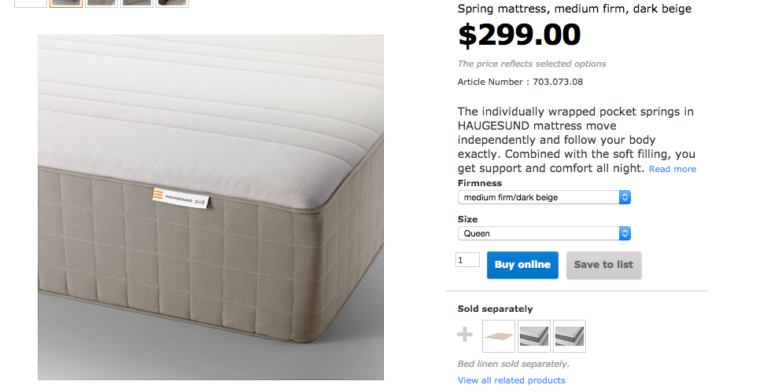
Task: Click the gray plus icon under Sold separately
Action: (465, 335)
